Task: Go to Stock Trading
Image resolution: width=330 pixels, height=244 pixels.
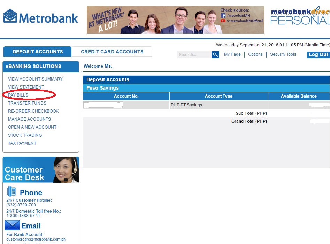Action: 25,135
